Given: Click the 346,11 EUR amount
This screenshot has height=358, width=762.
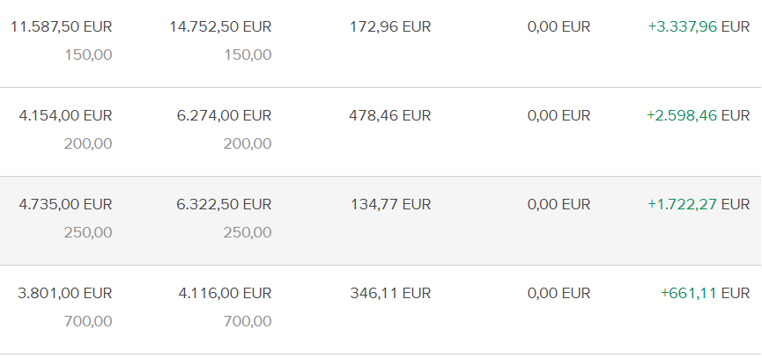Looking at the screenshot, I should click(x=390, y=293).
